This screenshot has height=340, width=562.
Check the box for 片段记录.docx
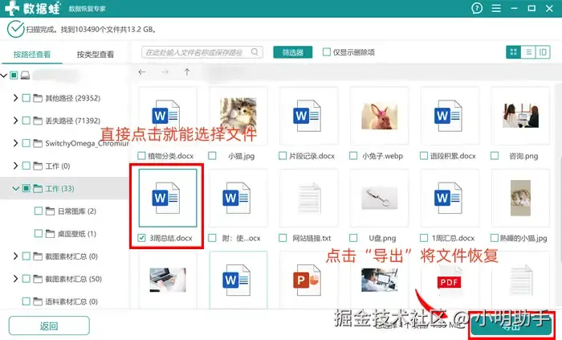283,156
